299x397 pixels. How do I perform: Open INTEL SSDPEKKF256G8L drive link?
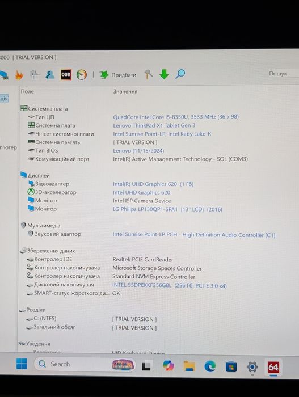(x=170, y=285)
